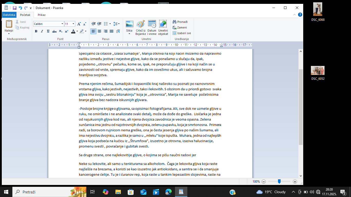Save the document from quick access toolbar
Image resolution: width=351 pixels, height=197 pixels.
[x=15, y=8]
